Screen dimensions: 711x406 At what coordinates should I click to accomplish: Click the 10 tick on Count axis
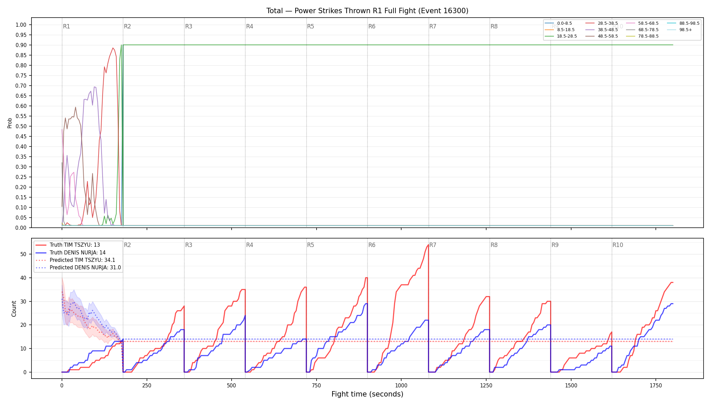pos(23,348)
